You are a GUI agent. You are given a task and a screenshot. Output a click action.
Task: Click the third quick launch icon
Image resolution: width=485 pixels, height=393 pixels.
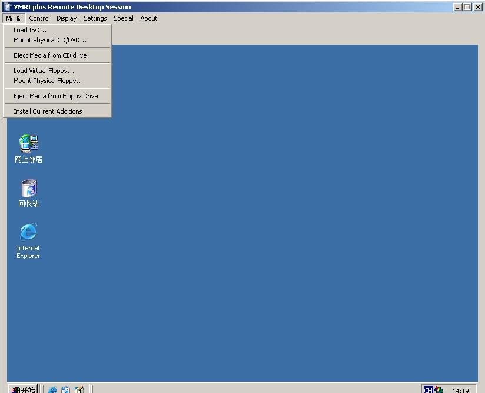(x=79, y=389)
